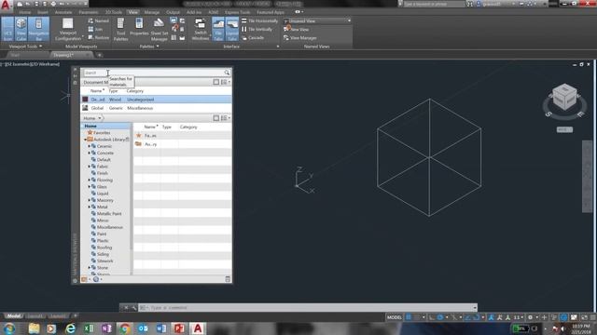Open Excel from the taskbar
The image size is (597, 335).
(89, 328)
